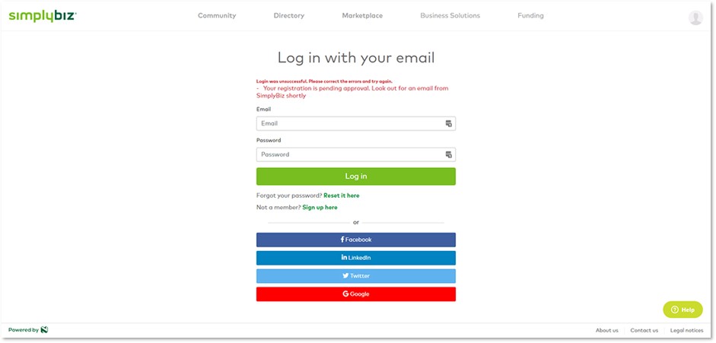Go to Directory in navigation
The image size is (716, 343).
[288, 16]
